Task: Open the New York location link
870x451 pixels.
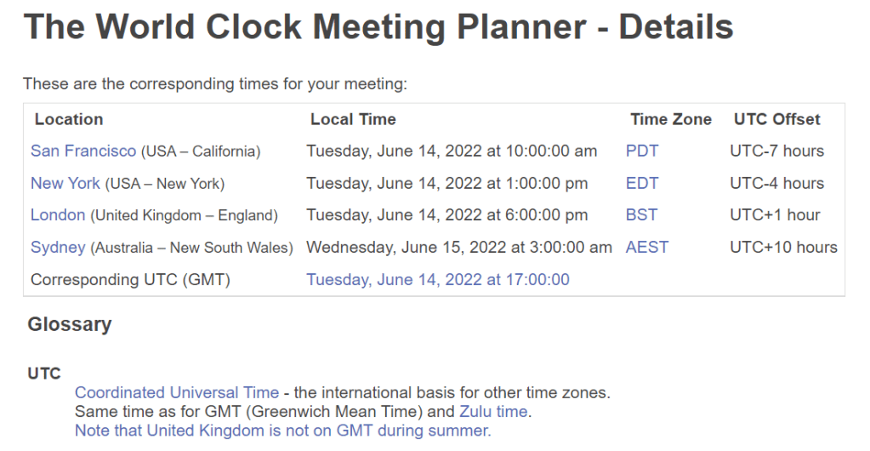Action: 65,183
